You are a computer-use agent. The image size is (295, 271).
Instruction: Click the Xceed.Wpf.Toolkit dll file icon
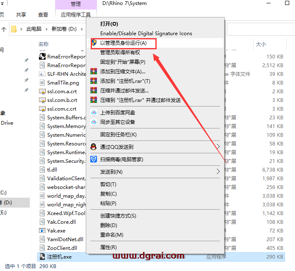(x=42, y=213)
